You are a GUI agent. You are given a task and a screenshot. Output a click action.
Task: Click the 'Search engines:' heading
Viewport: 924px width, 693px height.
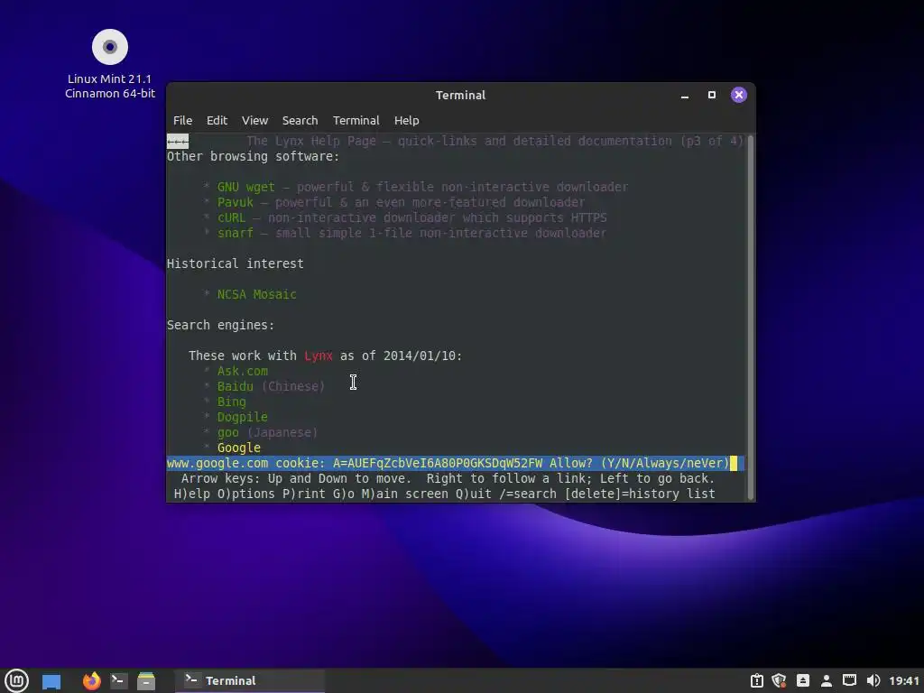[220, 325]
